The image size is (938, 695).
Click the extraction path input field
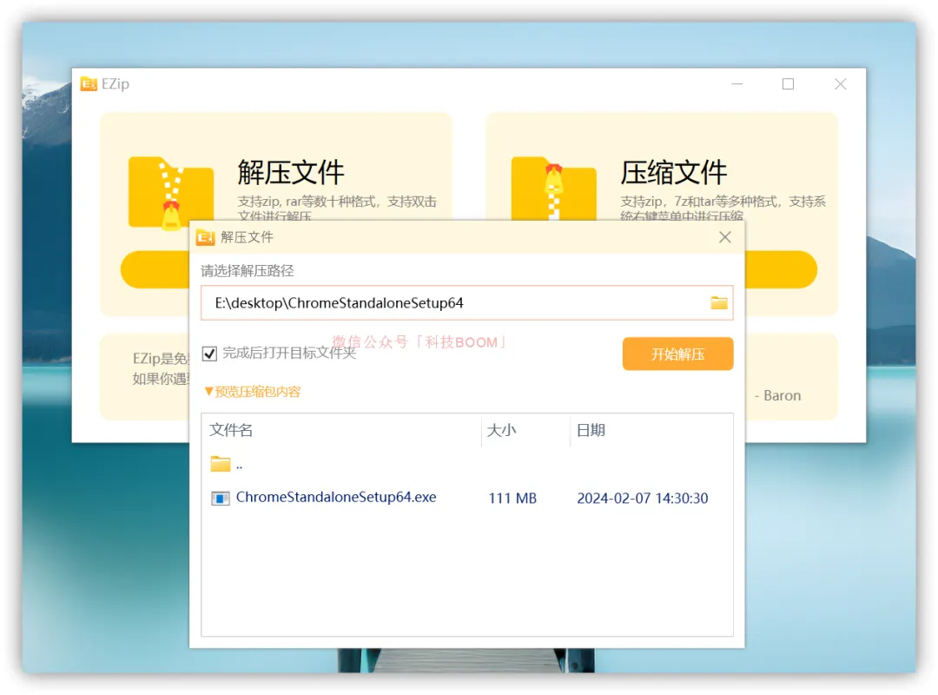466,303
